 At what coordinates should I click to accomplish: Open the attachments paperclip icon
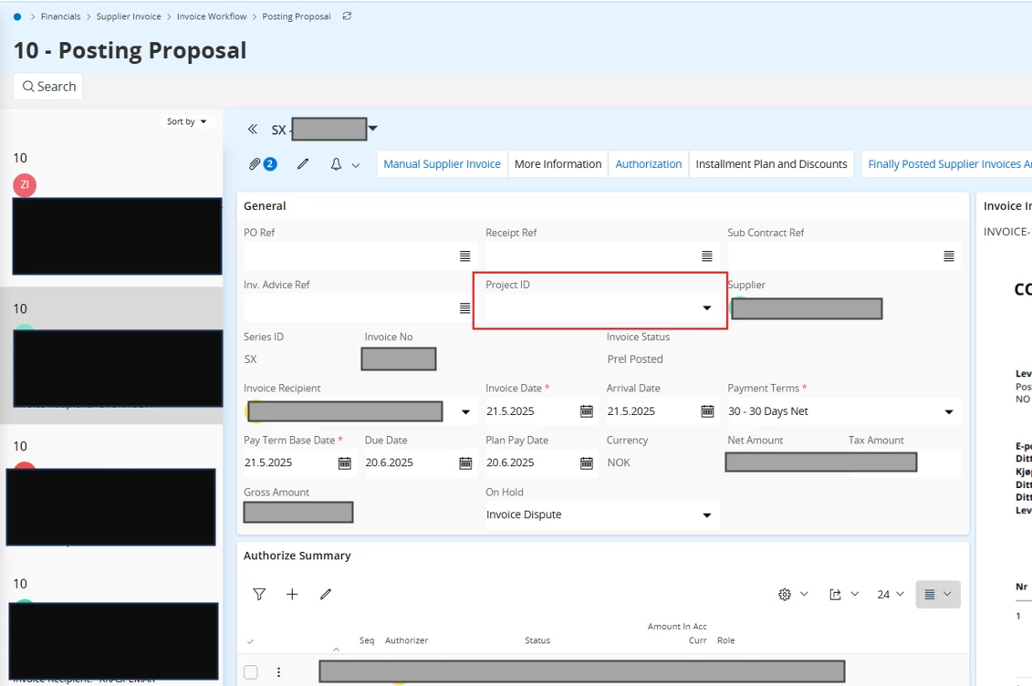coord(255,164)
